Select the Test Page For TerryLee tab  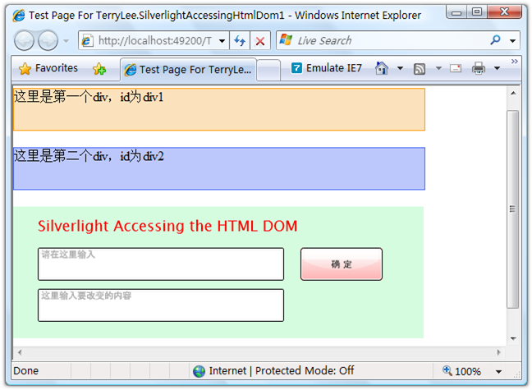[x=188, y=70]
